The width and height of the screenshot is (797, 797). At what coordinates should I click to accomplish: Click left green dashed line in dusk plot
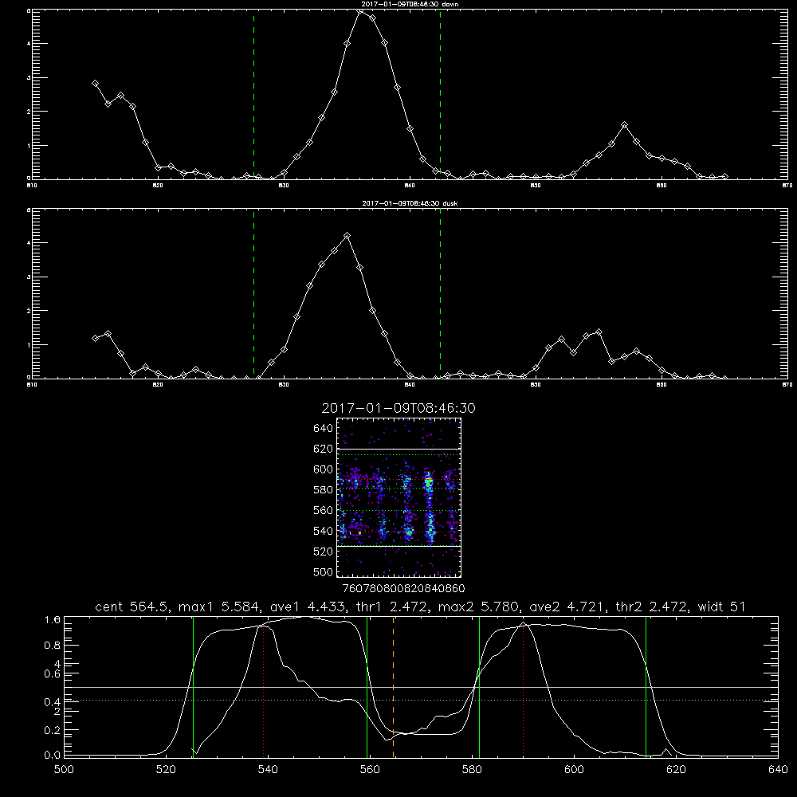253,294
